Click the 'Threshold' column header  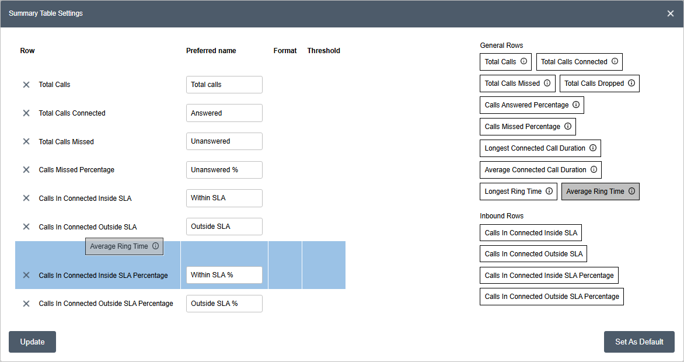coord(324,51)
